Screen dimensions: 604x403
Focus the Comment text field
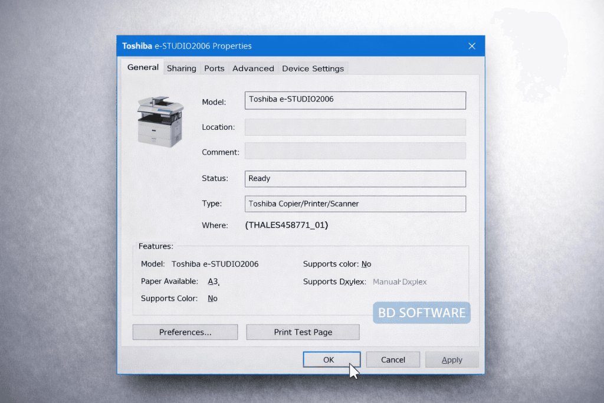tap(355, 151)
